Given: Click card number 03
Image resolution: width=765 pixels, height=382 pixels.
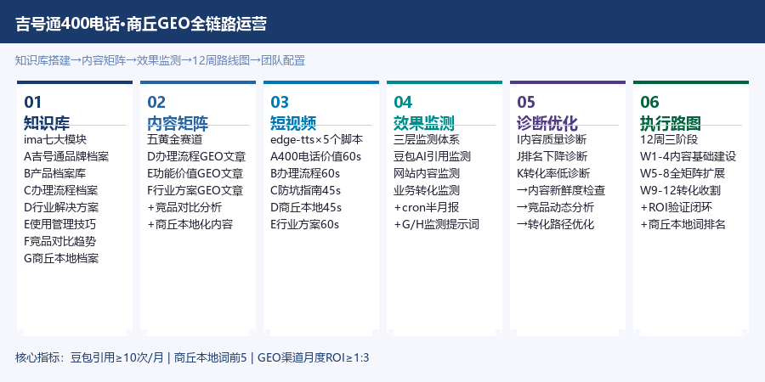Looking at the screenshot, I should pyautogui.click(x=280, y=102).
